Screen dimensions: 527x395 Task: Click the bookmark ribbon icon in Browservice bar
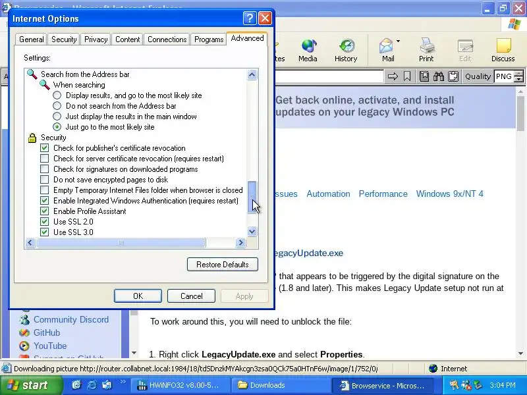click(407, 76)
